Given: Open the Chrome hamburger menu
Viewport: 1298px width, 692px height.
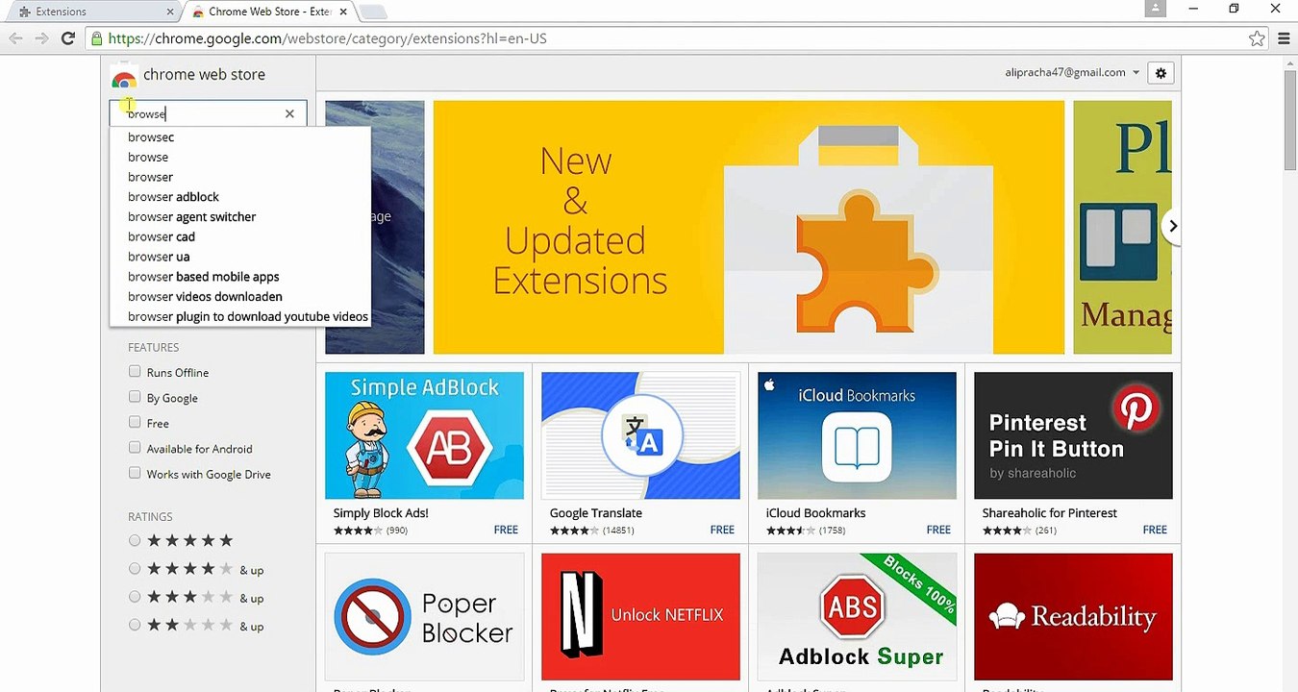Looking at the screenshot, I should (x=1284, y=38).
